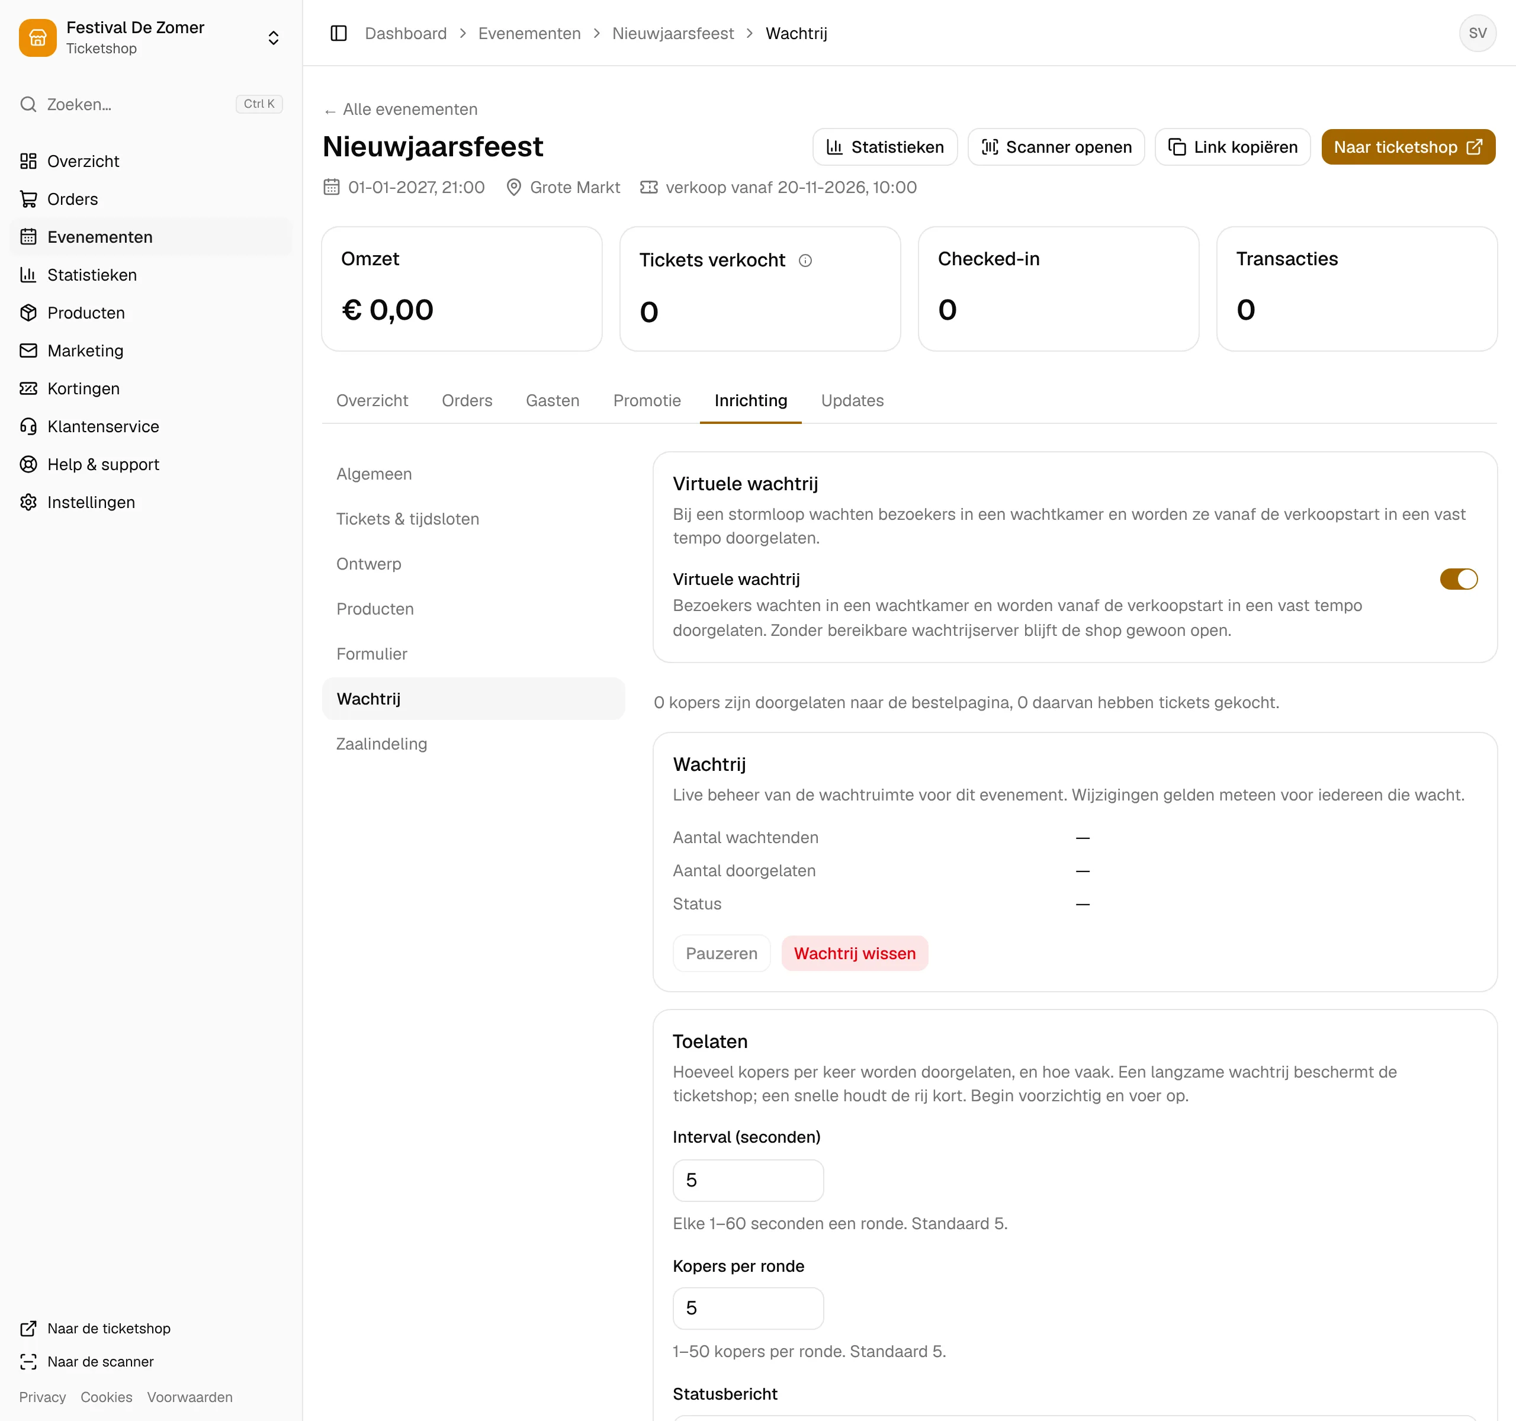Open the Orders event tab

(x=467, y=401)
